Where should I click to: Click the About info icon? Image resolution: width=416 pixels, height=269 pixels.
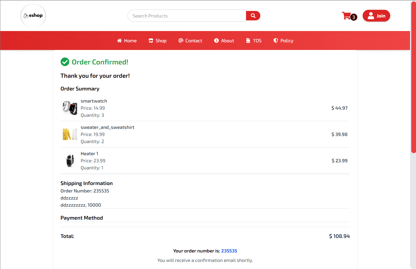[216, 40]
